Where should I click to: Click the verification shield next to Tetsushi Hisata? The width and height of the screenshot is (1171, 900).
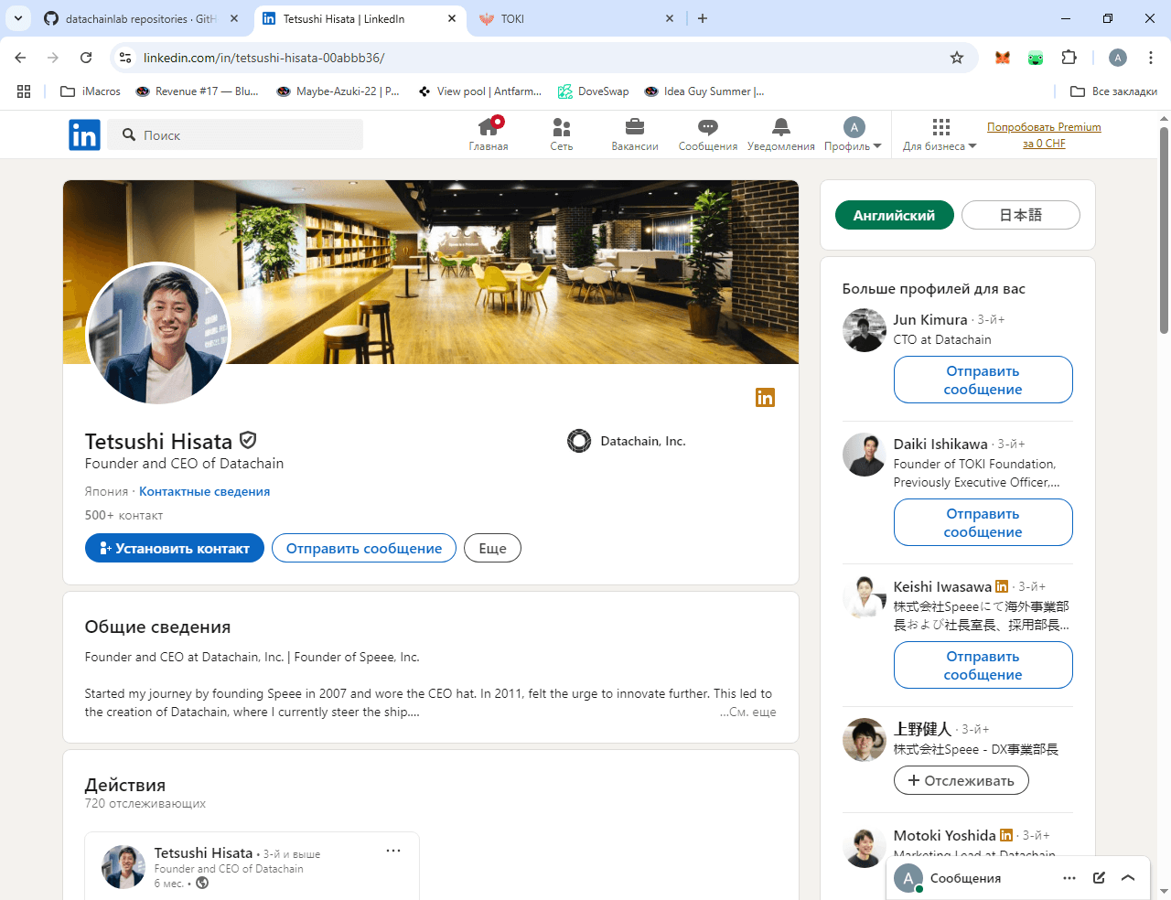[x=248, y=440]
